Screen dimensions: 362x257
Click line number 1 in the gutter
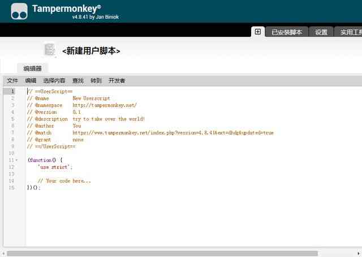pyautogui.click(x=12, y=91)
